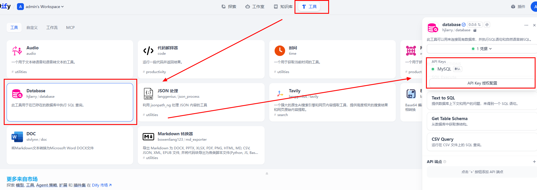Screen dimensions: 537x190
Task: Click the 时间 clock icon
Action: (280, 51)
